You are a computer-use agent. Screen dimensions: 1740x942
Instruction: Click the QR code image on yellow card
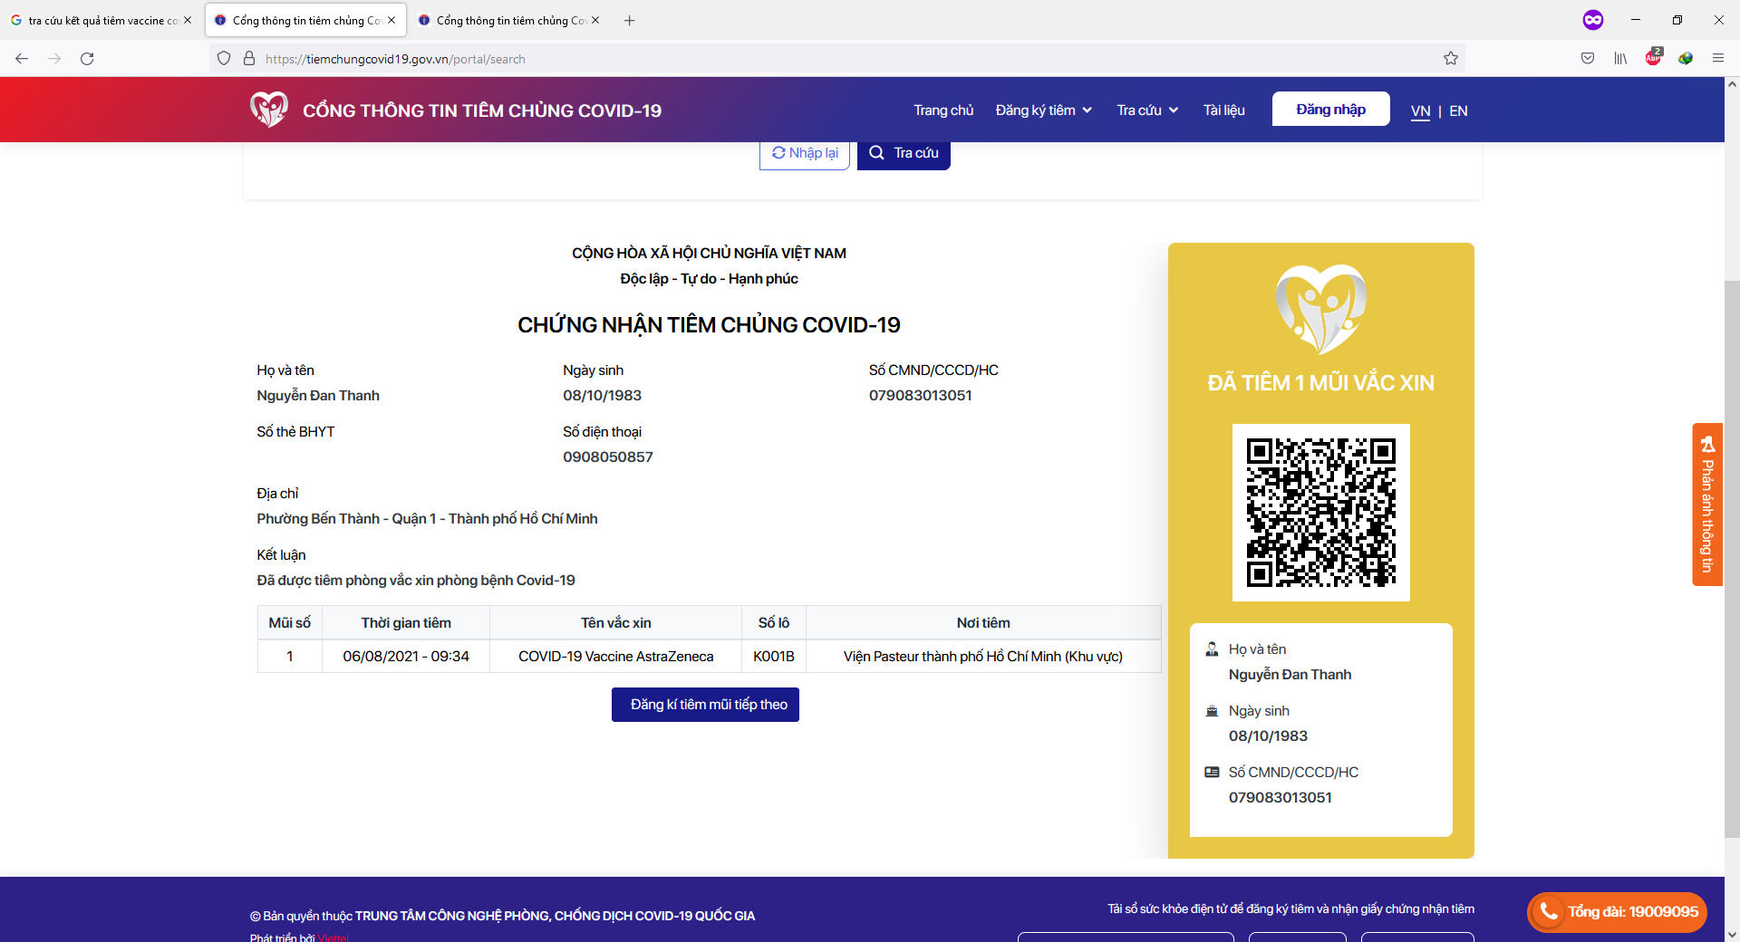coord(1321,513)
